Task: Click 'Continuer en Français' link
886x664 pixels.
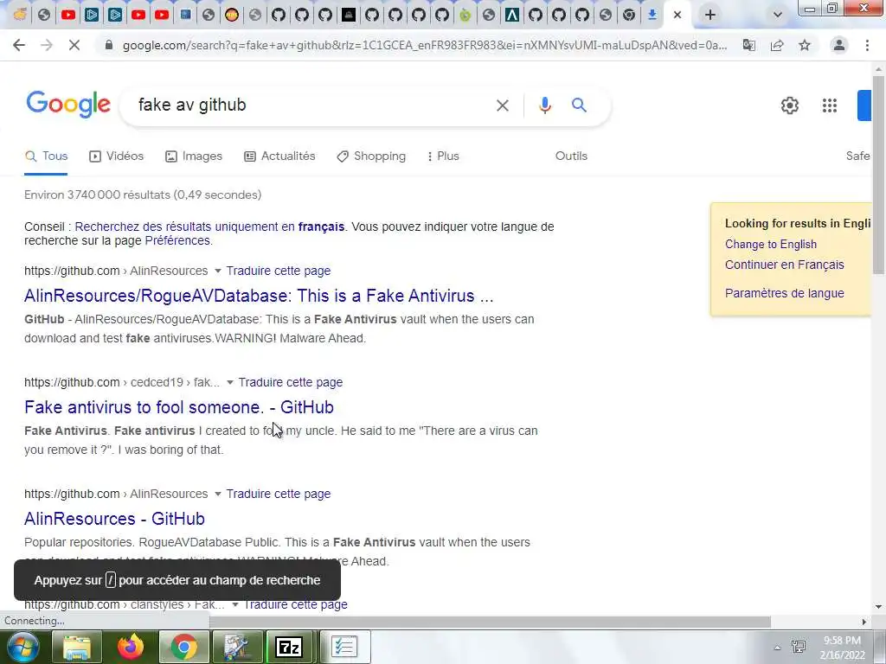Action: 784,265
